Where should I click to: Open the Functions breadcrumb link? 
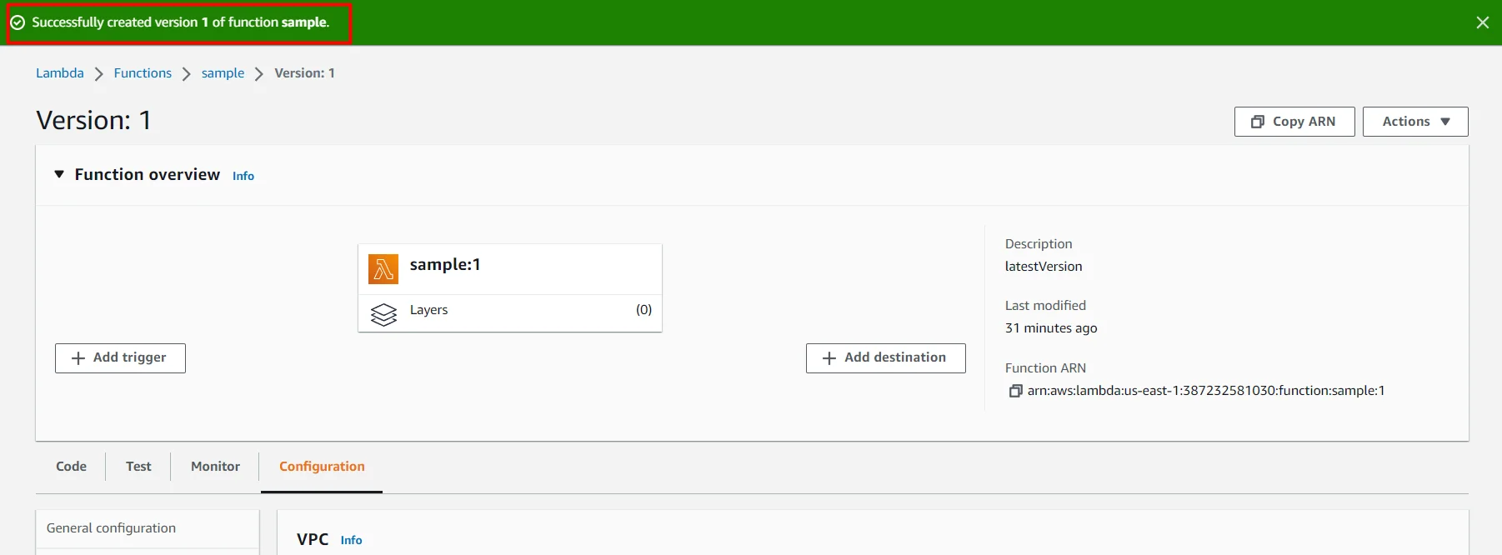click(143, 73)
